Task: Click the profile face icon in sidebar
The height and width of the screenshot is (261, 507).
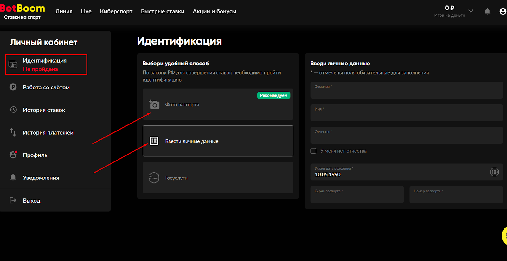Action: pyautogui.click(x=13, y=155)
